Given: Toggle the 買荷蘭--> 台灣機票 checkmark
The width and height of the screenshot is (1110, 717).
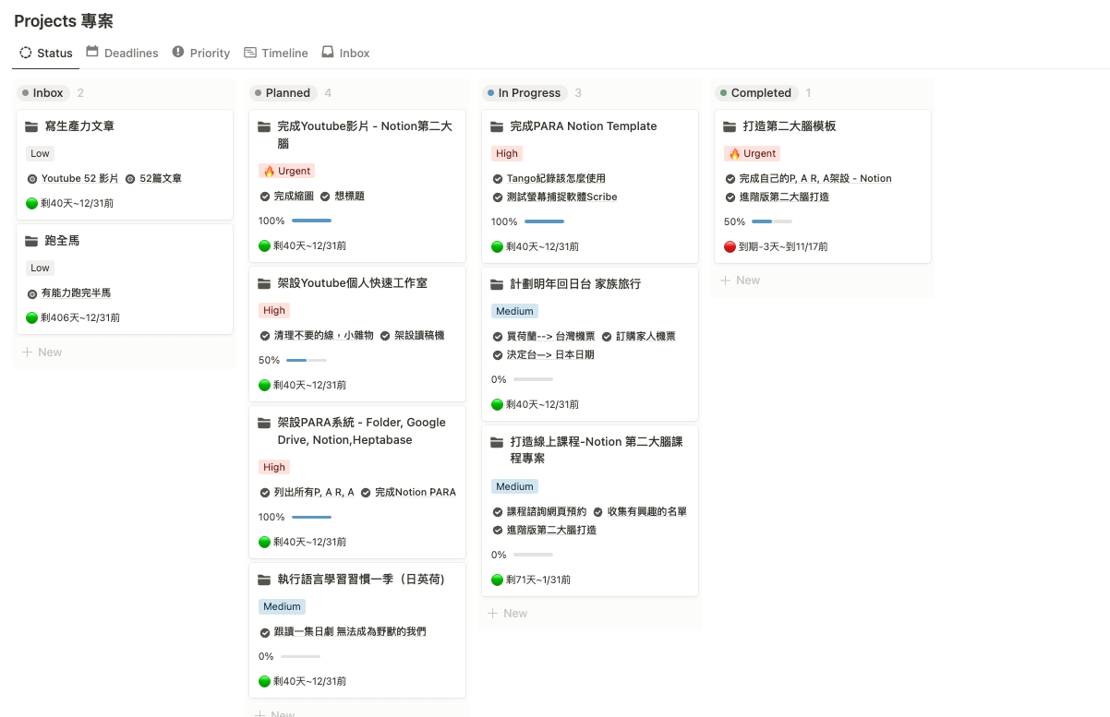Looking at the screenshot, I should click(498, 337).
